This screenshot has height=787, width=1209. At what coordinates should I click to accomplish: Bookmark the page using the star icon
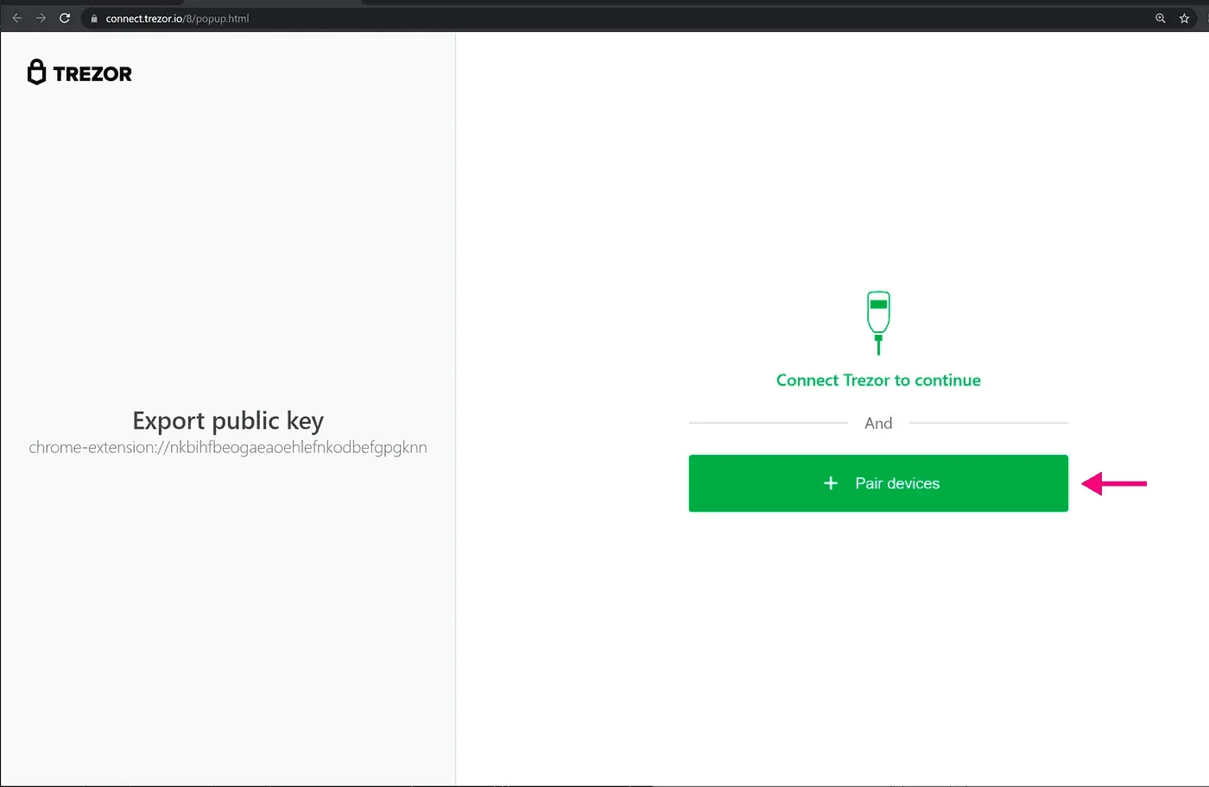click(1184, 17)
